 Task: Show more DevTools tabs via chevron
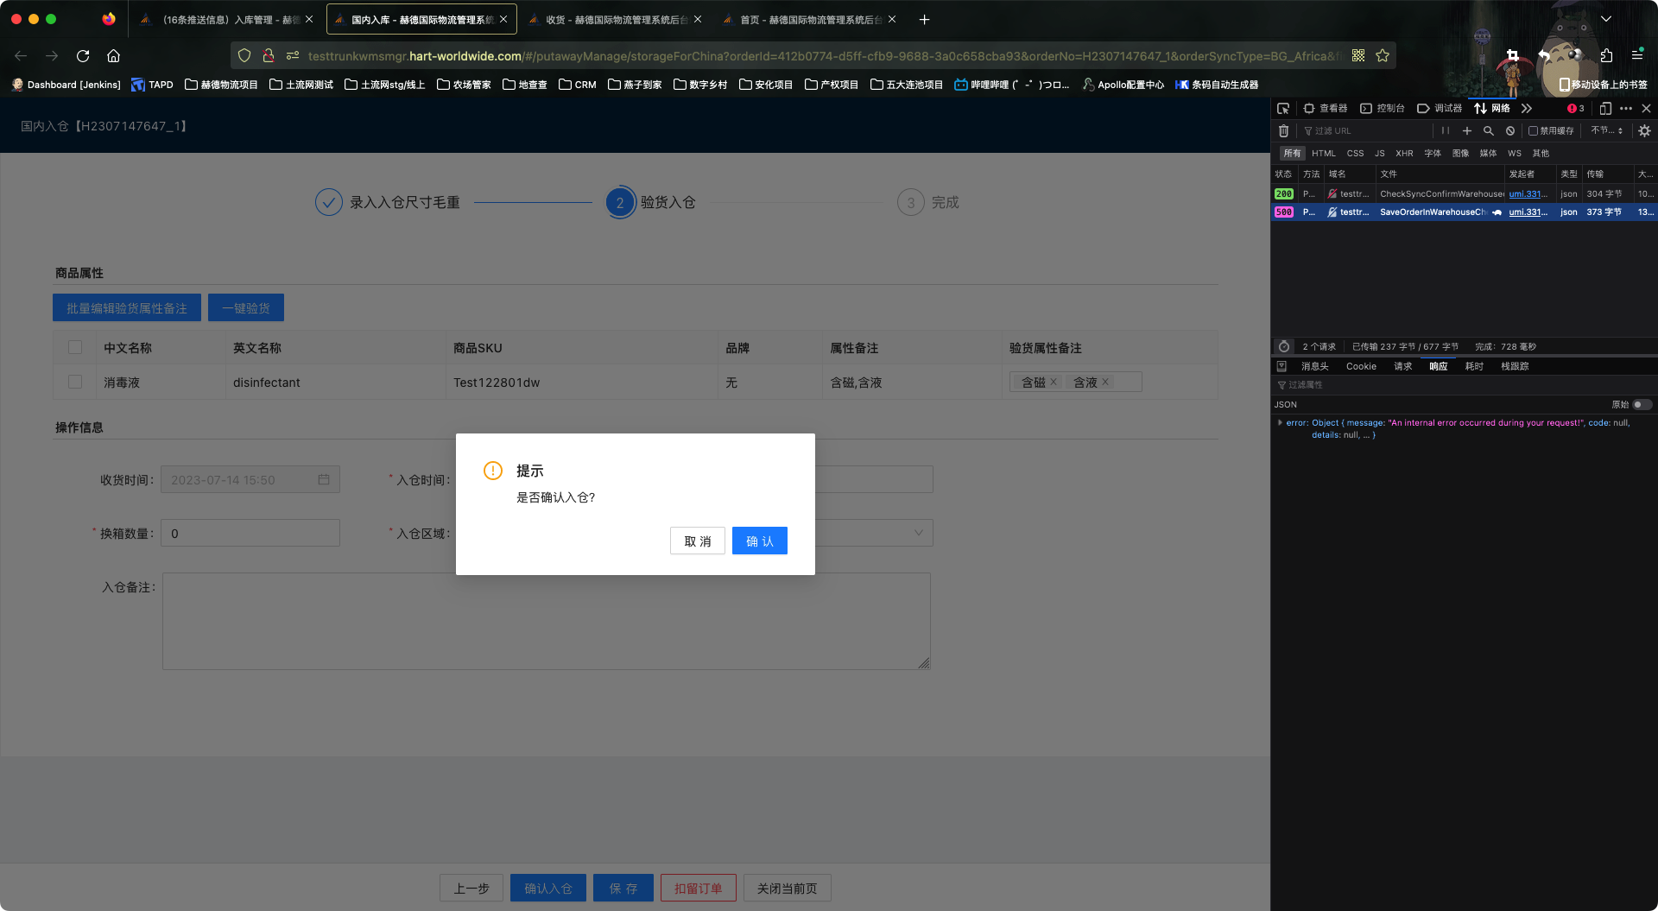pyautogui.click(x=1526, y=108)
